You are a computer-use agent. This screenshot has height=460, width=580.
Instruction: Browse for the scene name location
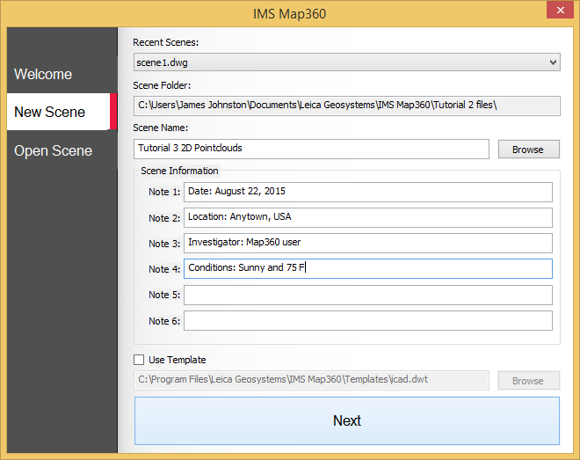(528, 150)
